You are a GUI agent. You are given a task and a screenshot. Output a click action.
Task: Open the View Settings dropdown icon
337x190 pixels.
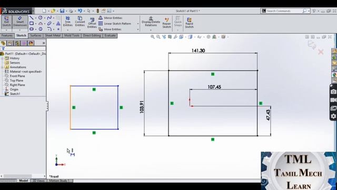tap(223, 37)
